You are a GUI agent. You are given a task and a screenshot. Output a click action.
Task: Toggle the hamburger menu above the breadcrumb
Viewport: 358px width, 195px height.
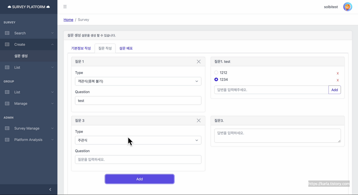[65, 7]
